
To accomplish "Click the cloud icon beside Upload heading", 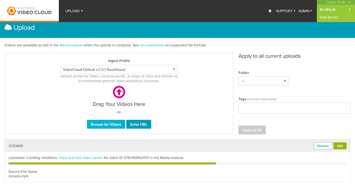I will pos(8,28).
